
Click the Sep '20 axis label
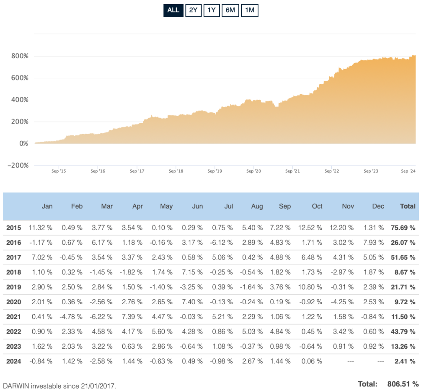[253, 171]
